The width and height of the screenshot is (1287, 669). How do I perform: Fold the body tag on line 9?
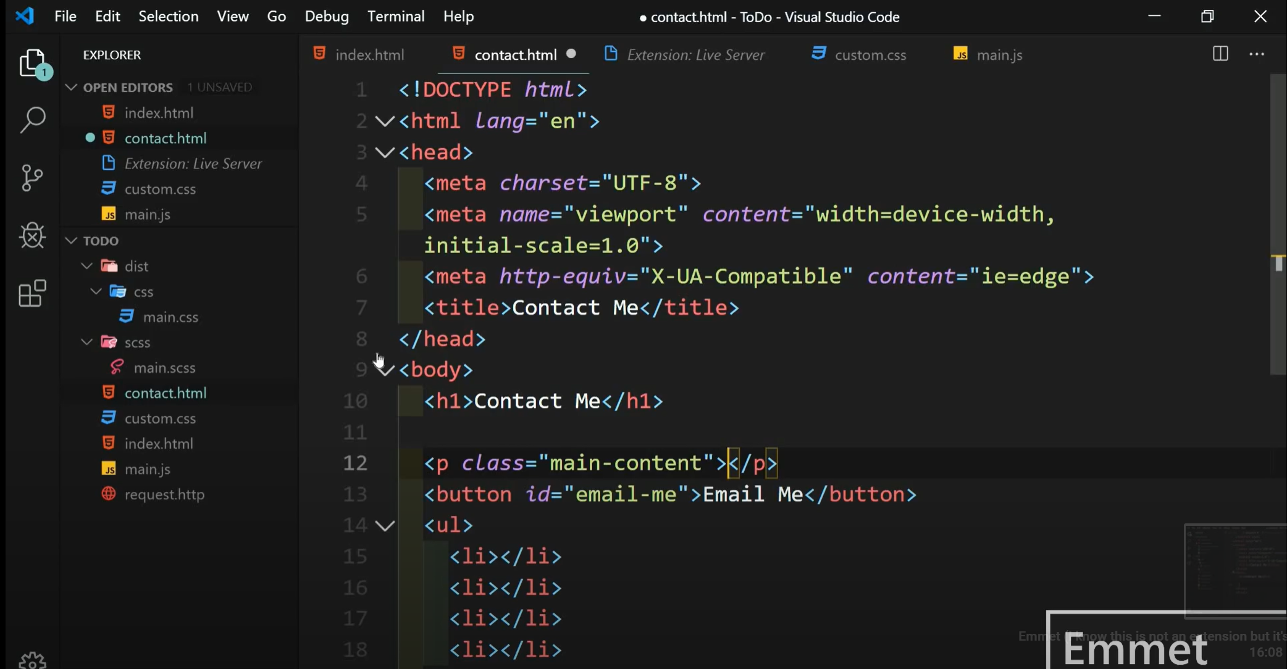[x=385, y=370]
